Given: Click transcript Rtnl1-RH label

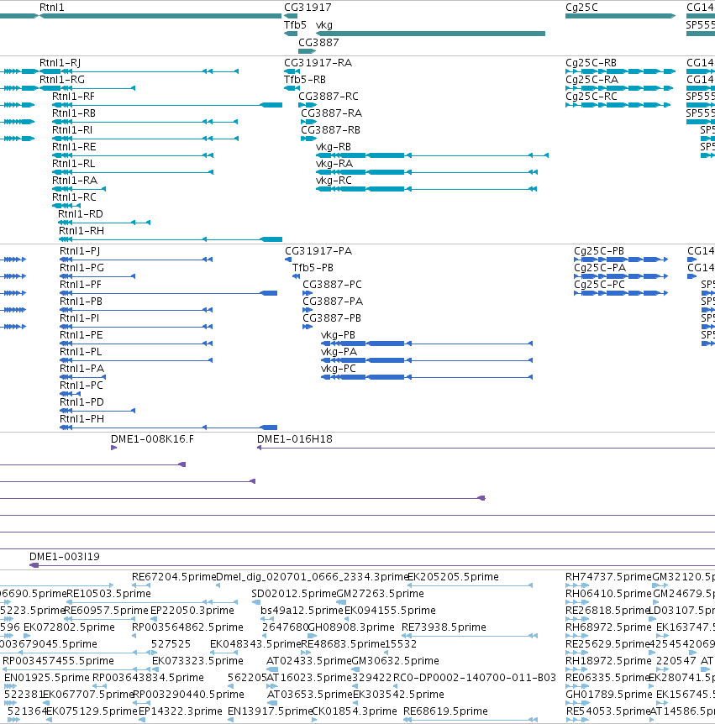Looking at the screenshot, I should click(x=81, y=230).
